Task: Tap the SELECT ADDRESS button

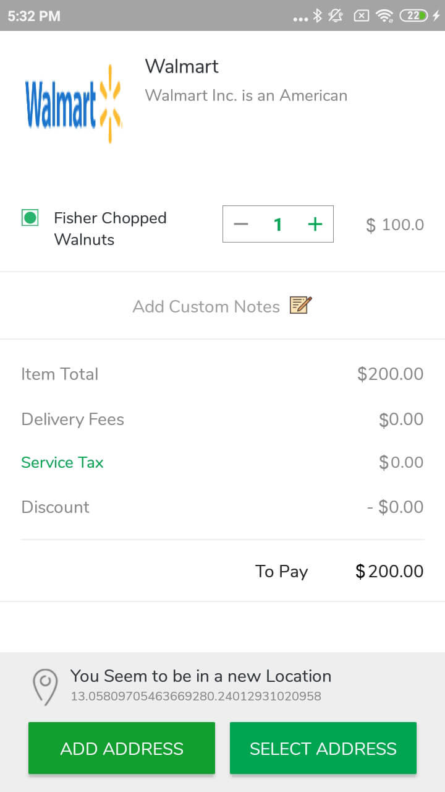Action: pos(323,747)
